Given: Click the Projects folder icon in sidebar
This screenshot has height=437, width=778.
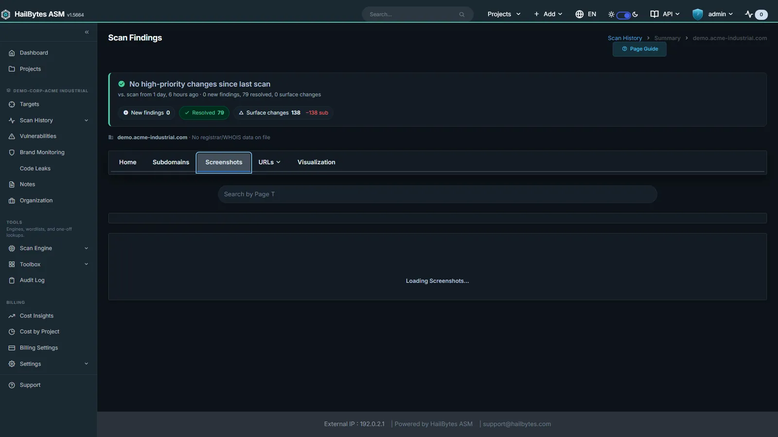Looking at the screenshot, I should (x=12, y=69).
